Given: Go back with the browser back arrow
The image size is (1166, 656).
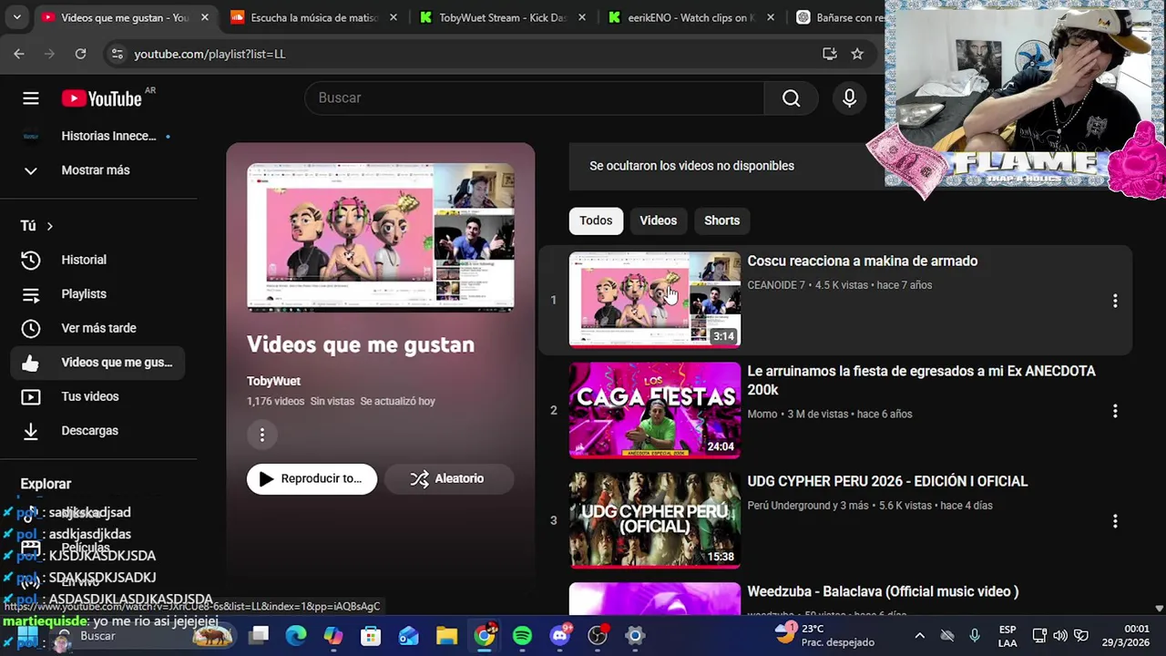Looking at the screenshot, I should (x=19, y=54).
